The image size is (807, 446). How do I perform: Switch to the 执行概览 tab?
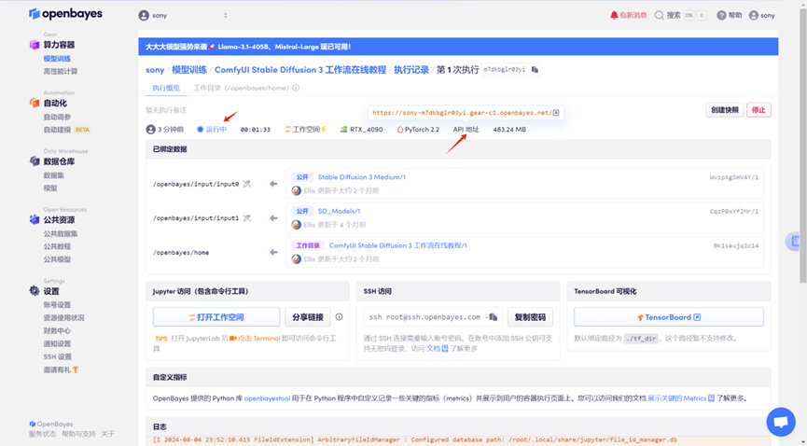[x=166, y=88]
